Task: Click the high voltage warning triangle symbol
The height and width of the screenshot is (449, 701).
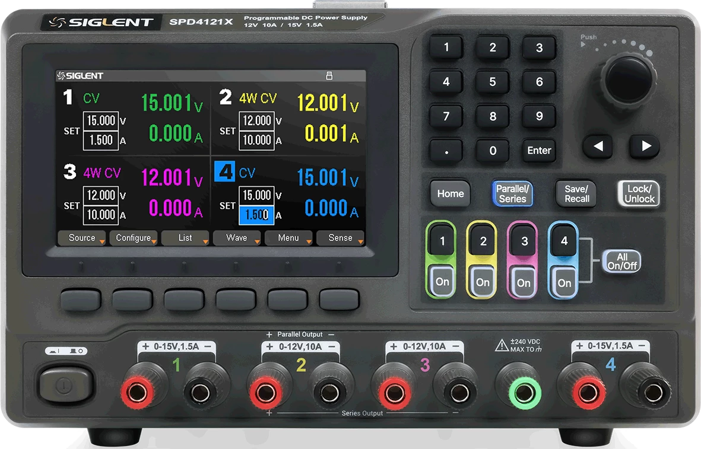Action: pos(502,345)
